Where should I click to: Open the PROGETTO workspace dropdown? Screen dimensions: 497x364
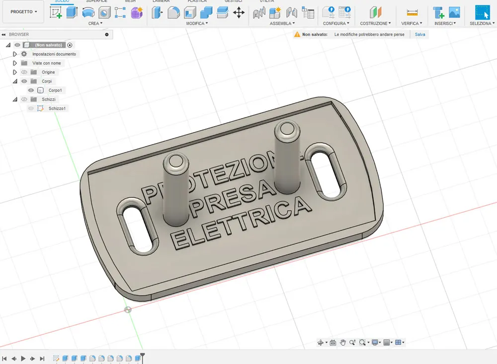[23, 12]
